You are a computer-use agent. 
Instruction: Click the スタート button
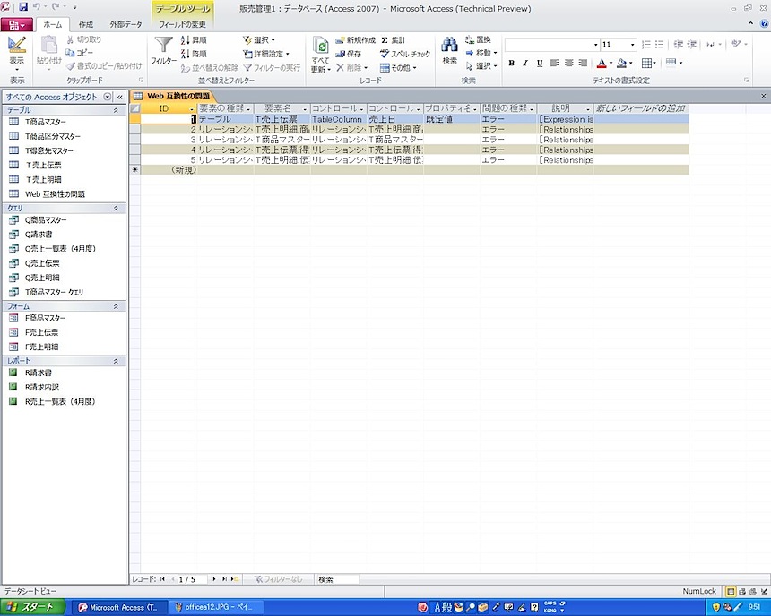tap(32, 607)
